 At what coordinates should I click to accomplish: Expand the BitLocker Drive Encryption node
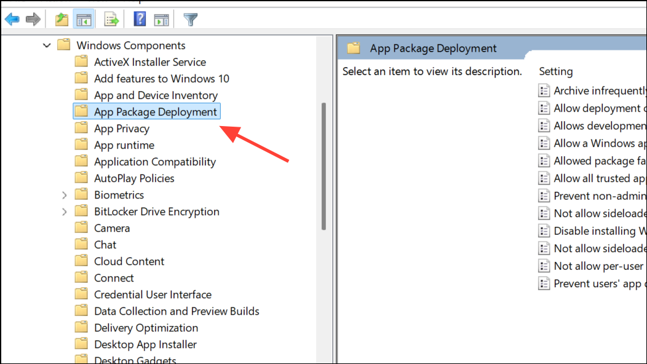click(65, 211)
